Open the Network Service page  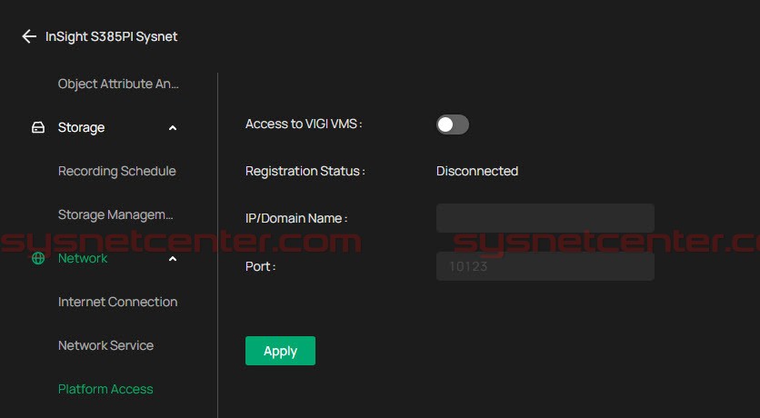(x=105, y=345)
